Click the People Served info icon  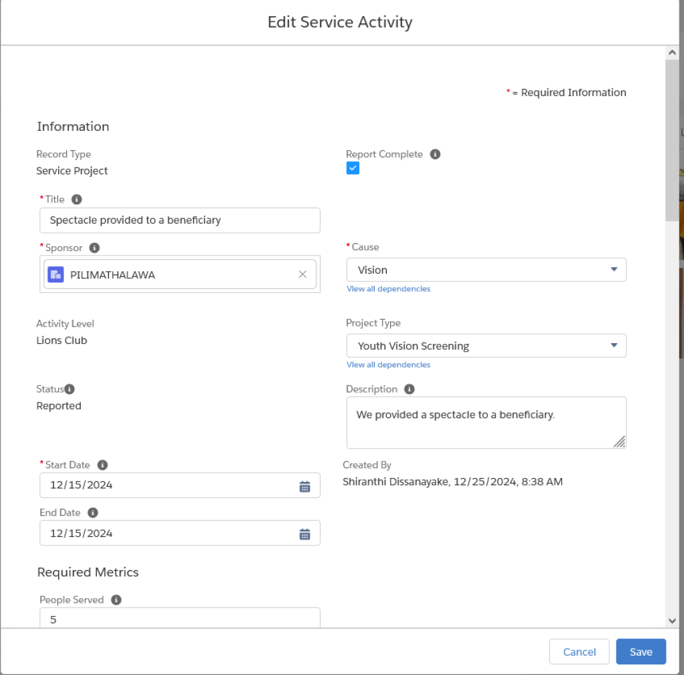pos(116,600)
